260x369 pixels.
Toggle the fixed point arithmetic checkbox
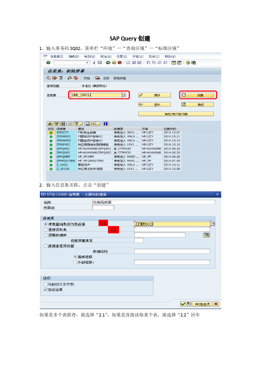click(46, 290)
